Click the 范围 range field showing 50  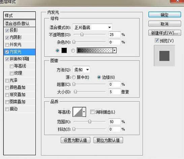click(115, 122)
